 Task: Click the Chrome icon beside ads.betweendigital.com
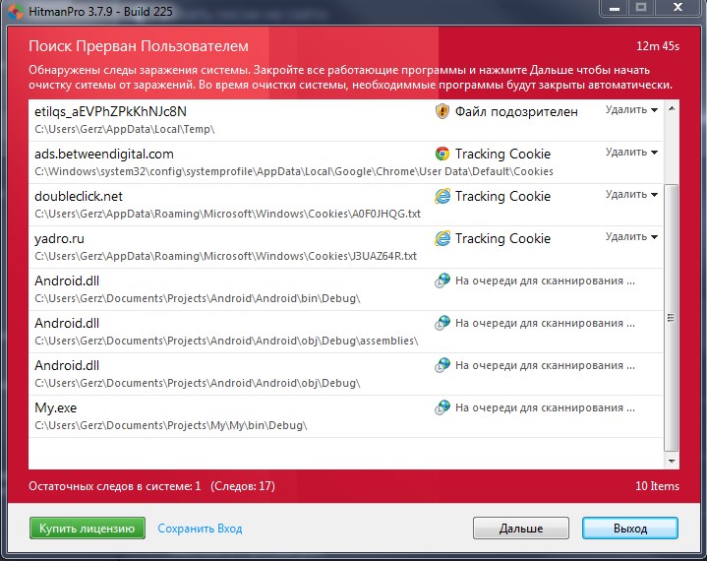(x=442, y=154)
